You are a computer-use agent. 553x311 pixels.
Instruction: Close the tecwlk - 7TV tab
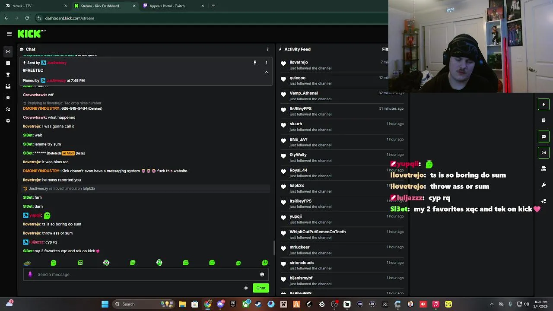[x=66, y=6]
